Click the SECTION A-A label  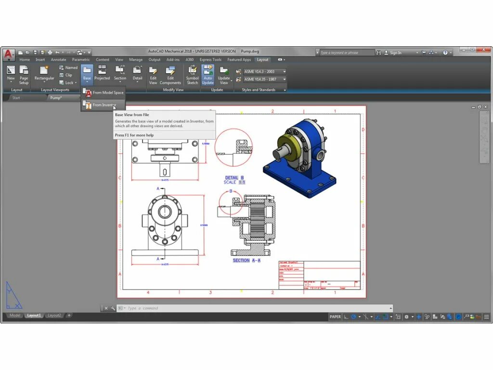pos(246,261)
